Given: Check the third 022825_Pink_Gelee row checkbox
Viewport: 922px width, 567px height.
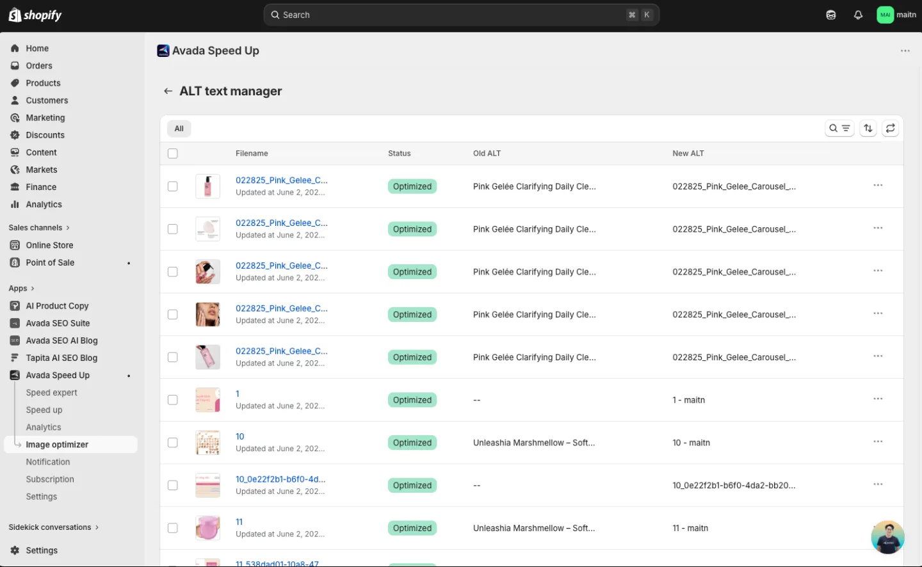Looking at the screenshot, I should [173, 272].
